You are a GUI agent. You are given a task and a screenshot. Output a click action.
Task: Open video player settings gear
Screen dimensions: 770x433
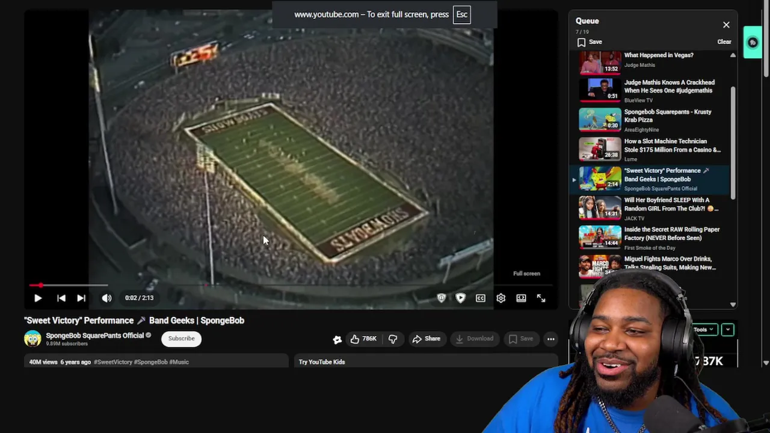(500, 298)
